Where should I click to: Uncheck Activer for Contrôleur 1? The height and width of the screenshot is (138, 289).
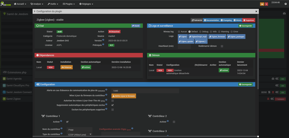pyautogui.click(x=67, y=122)
